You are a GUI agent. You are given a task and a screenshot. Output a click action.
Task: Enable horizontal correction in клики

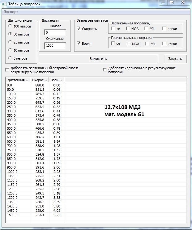pos(164,44)
